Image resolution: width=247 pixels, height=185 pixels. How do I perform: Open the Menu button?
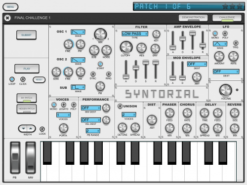[x=10, y=7]
